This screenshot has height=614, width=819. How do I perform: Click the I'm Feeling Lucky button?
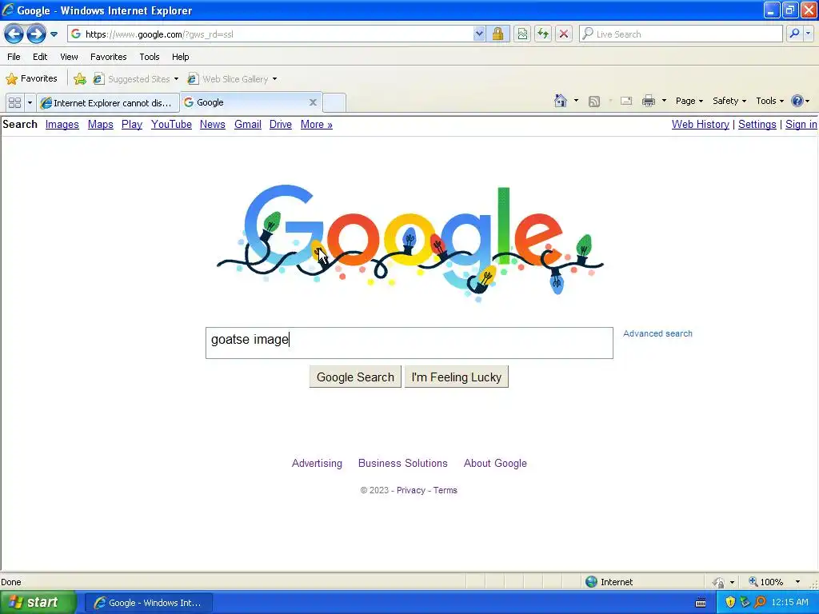tap(457, 377)
